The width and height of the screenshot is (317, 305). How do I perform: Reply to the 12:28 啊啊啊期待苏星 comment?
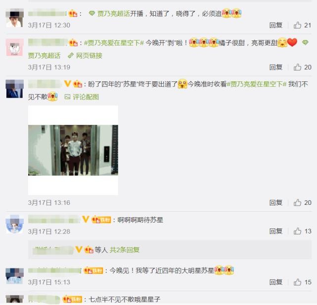[x=276, y=231]
